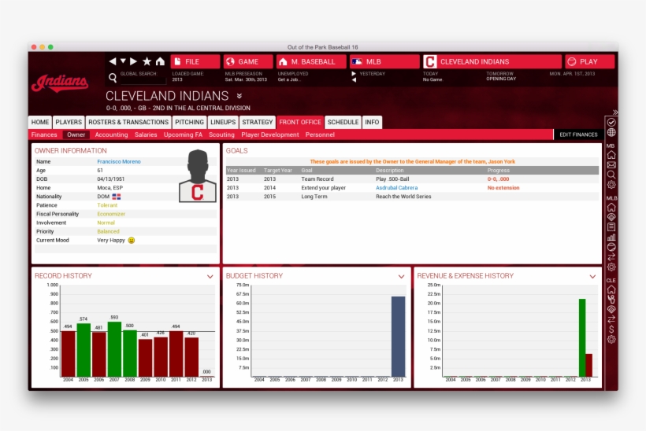Open the settings gear under CLE
Screen dimensions: 646x431
tap(611, 339)
